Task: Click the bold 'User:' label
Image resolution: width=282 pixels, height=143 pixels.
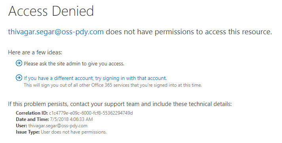Action: point(21,126)
